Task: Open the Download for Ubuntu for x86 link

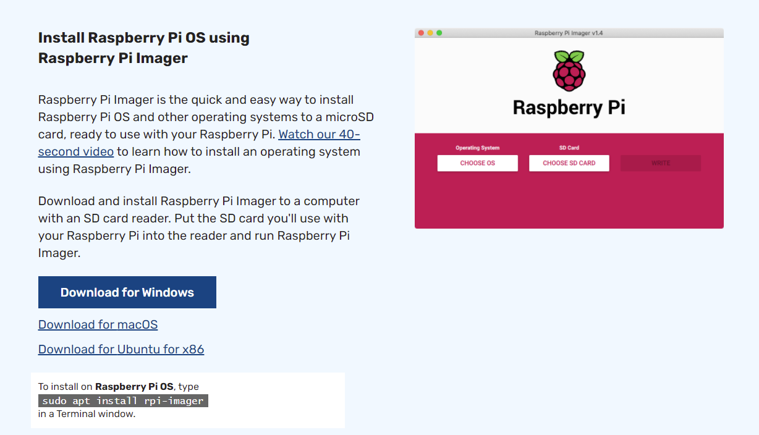Action: (121, 349)
